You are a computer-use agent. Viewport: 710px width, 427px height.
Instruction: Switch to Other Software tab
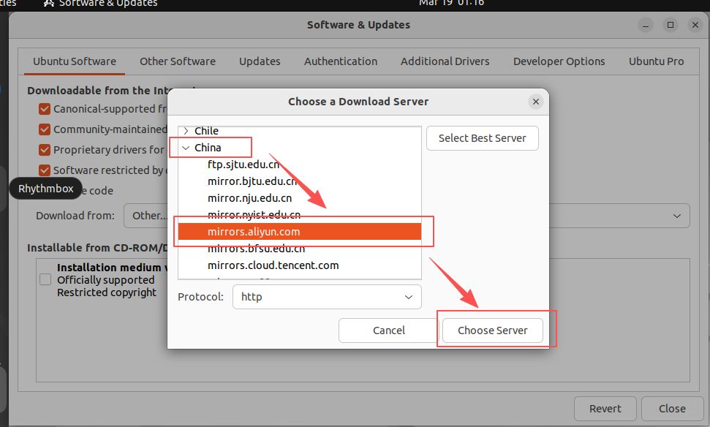178,61
